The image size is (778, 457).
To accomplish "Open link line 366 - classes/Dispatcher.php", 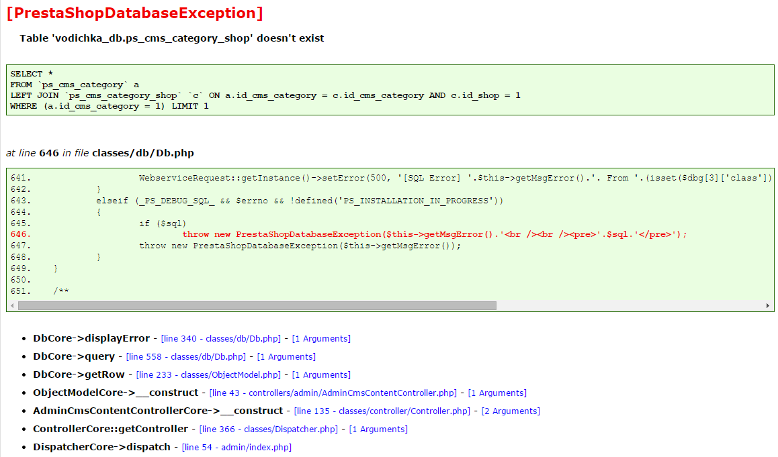I will point(269,429).
